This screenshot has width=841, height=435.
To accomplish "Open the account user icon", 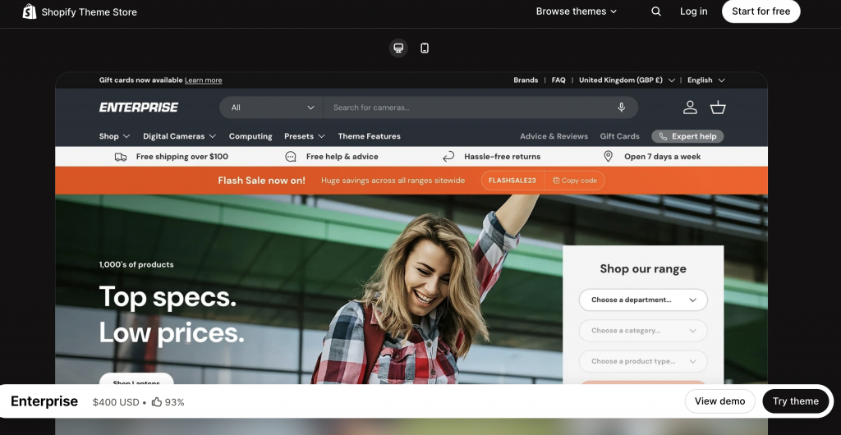I will click(690, 108).
